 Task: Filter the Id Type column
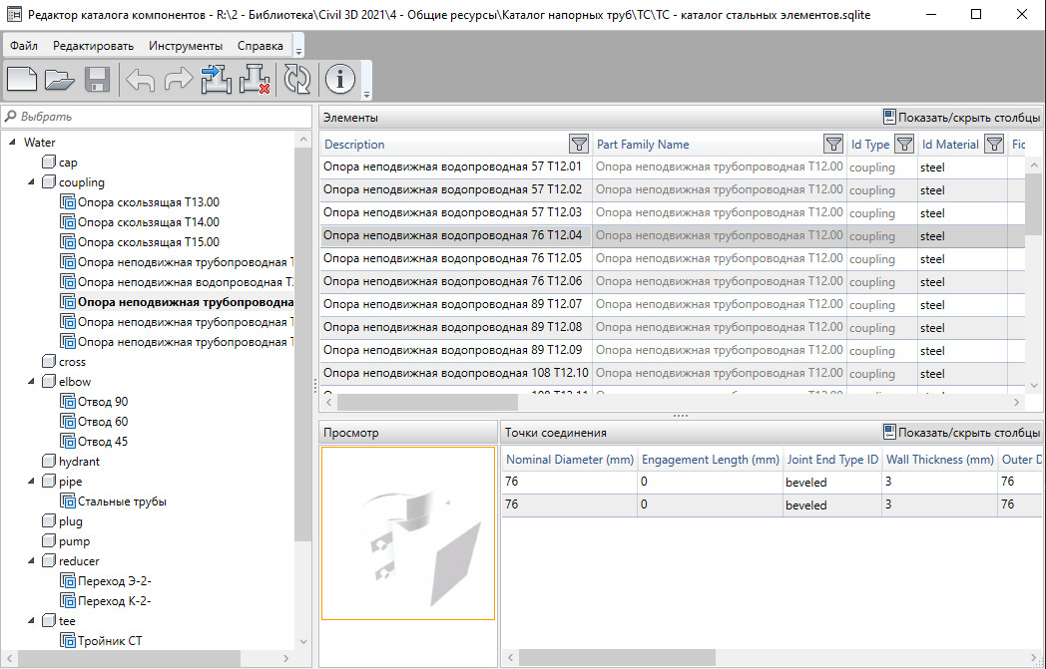point(903,145)
